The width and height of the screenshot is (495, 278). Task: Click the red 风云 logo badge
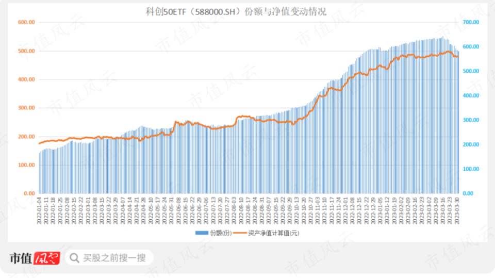47,258
